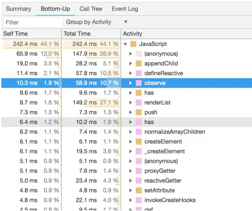Screen dimensions: 252x211
Task: Switch to the Summary tab
Action: (x=18, y=9)
